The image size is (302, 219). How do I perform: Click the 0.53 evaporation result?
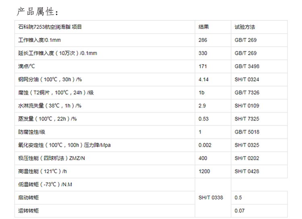tap(203, 119)
